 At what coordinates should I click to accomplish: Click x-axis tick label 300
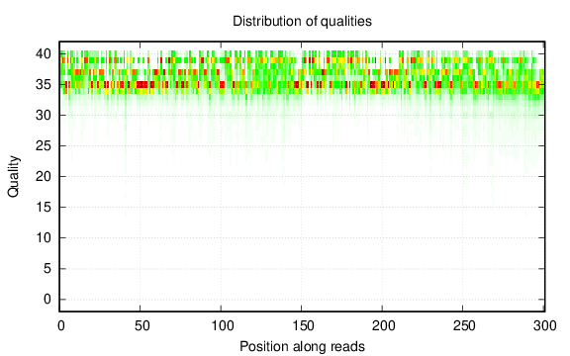(x=545, y=326)
